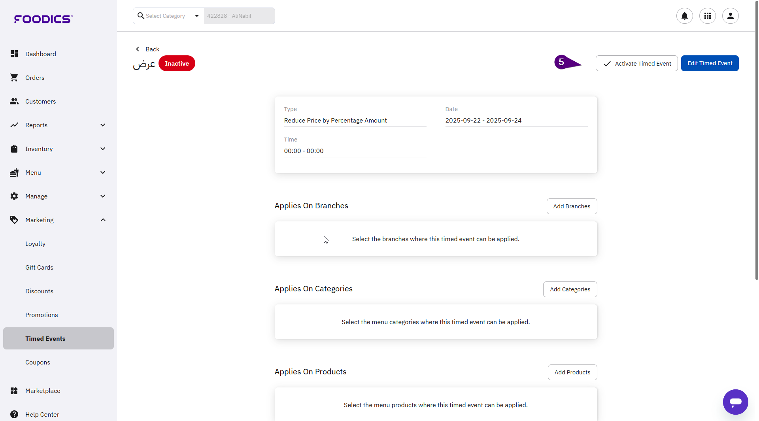
Task: Open the notifications bell icon
Action: click(x=684, y=16)
